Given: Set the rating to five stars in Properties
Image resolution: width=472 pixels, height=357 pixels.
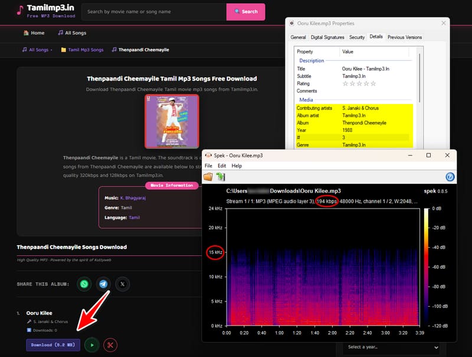Looking at the screenshot, I should click(373, 83).
